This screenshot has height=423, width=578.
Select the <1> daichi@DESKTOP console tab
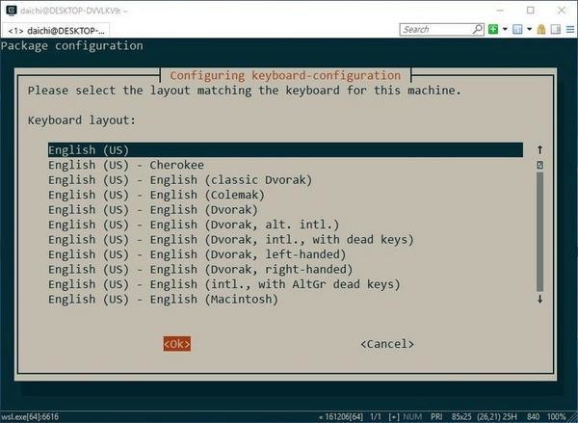56,31
